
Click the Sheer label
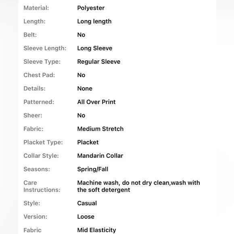pos(33,115)
